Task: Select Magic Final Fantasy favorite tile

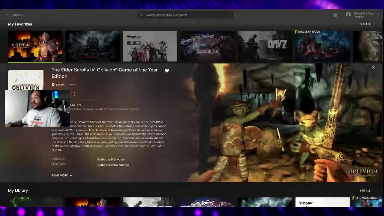Action: pyautogui.click(x=150, y=46)
